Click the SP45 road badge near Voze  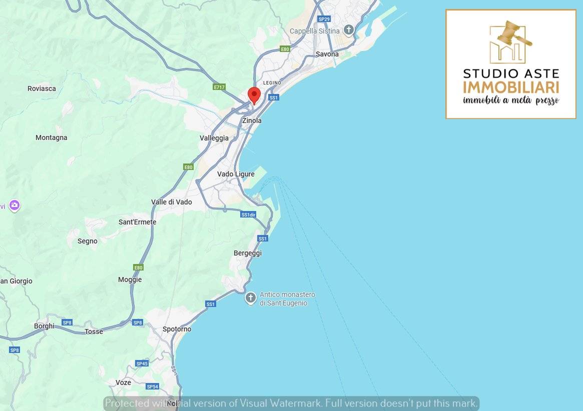click(x=142, y=363)
